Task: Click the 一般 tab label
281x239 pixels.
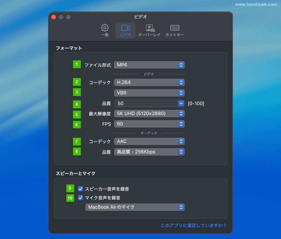Action: point(105,35)
